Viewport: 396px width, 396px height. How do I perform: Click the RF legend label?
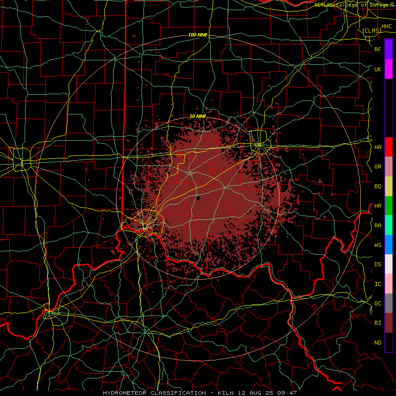point(378,49)
